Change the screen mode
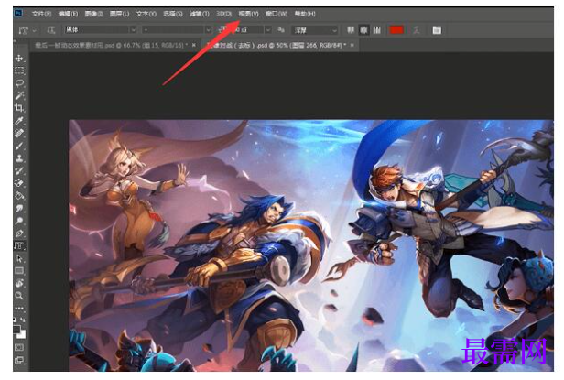Screen dimensions: 564x380 (x=19, y=360)
